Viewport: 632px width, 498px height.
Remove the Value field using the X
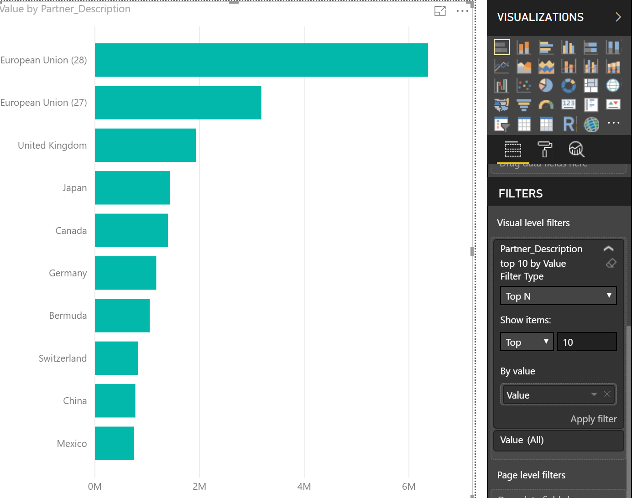coord(607,394)
